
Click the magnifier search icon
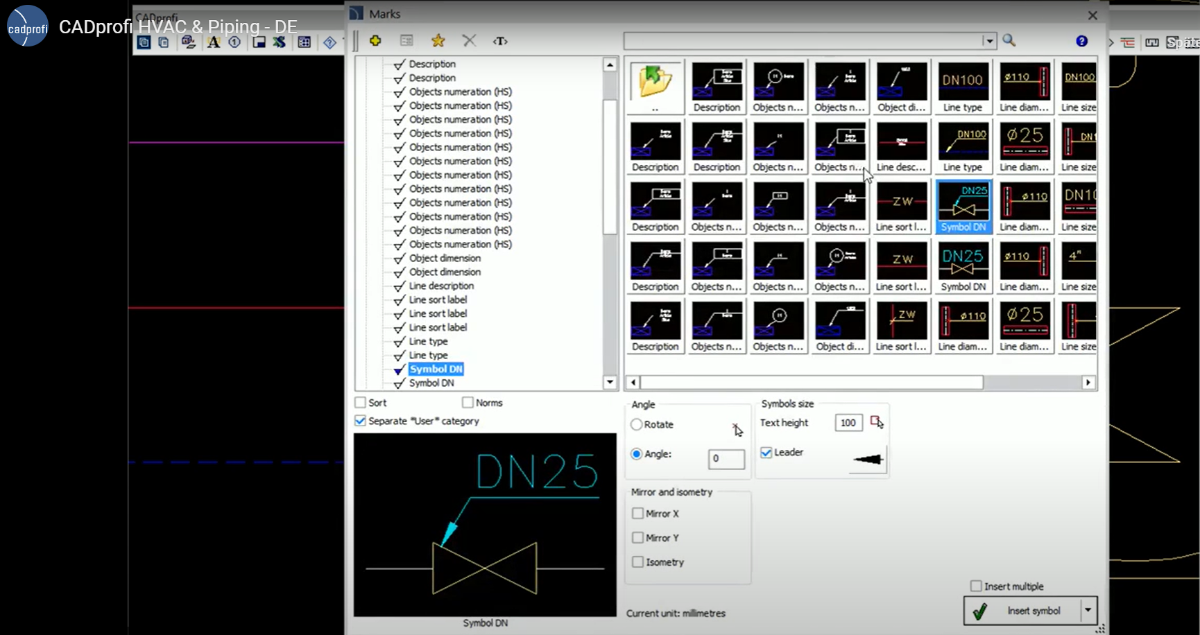point(1009,41)
